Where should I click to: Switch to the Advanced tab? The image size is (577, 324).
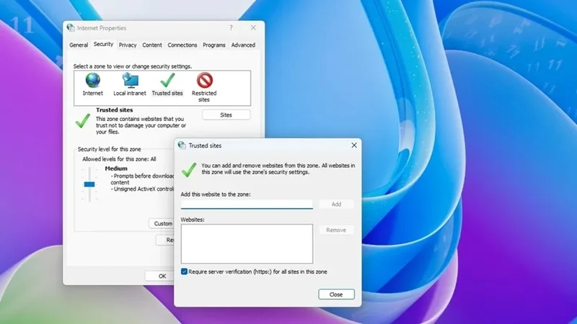click(x=243, y=45)
